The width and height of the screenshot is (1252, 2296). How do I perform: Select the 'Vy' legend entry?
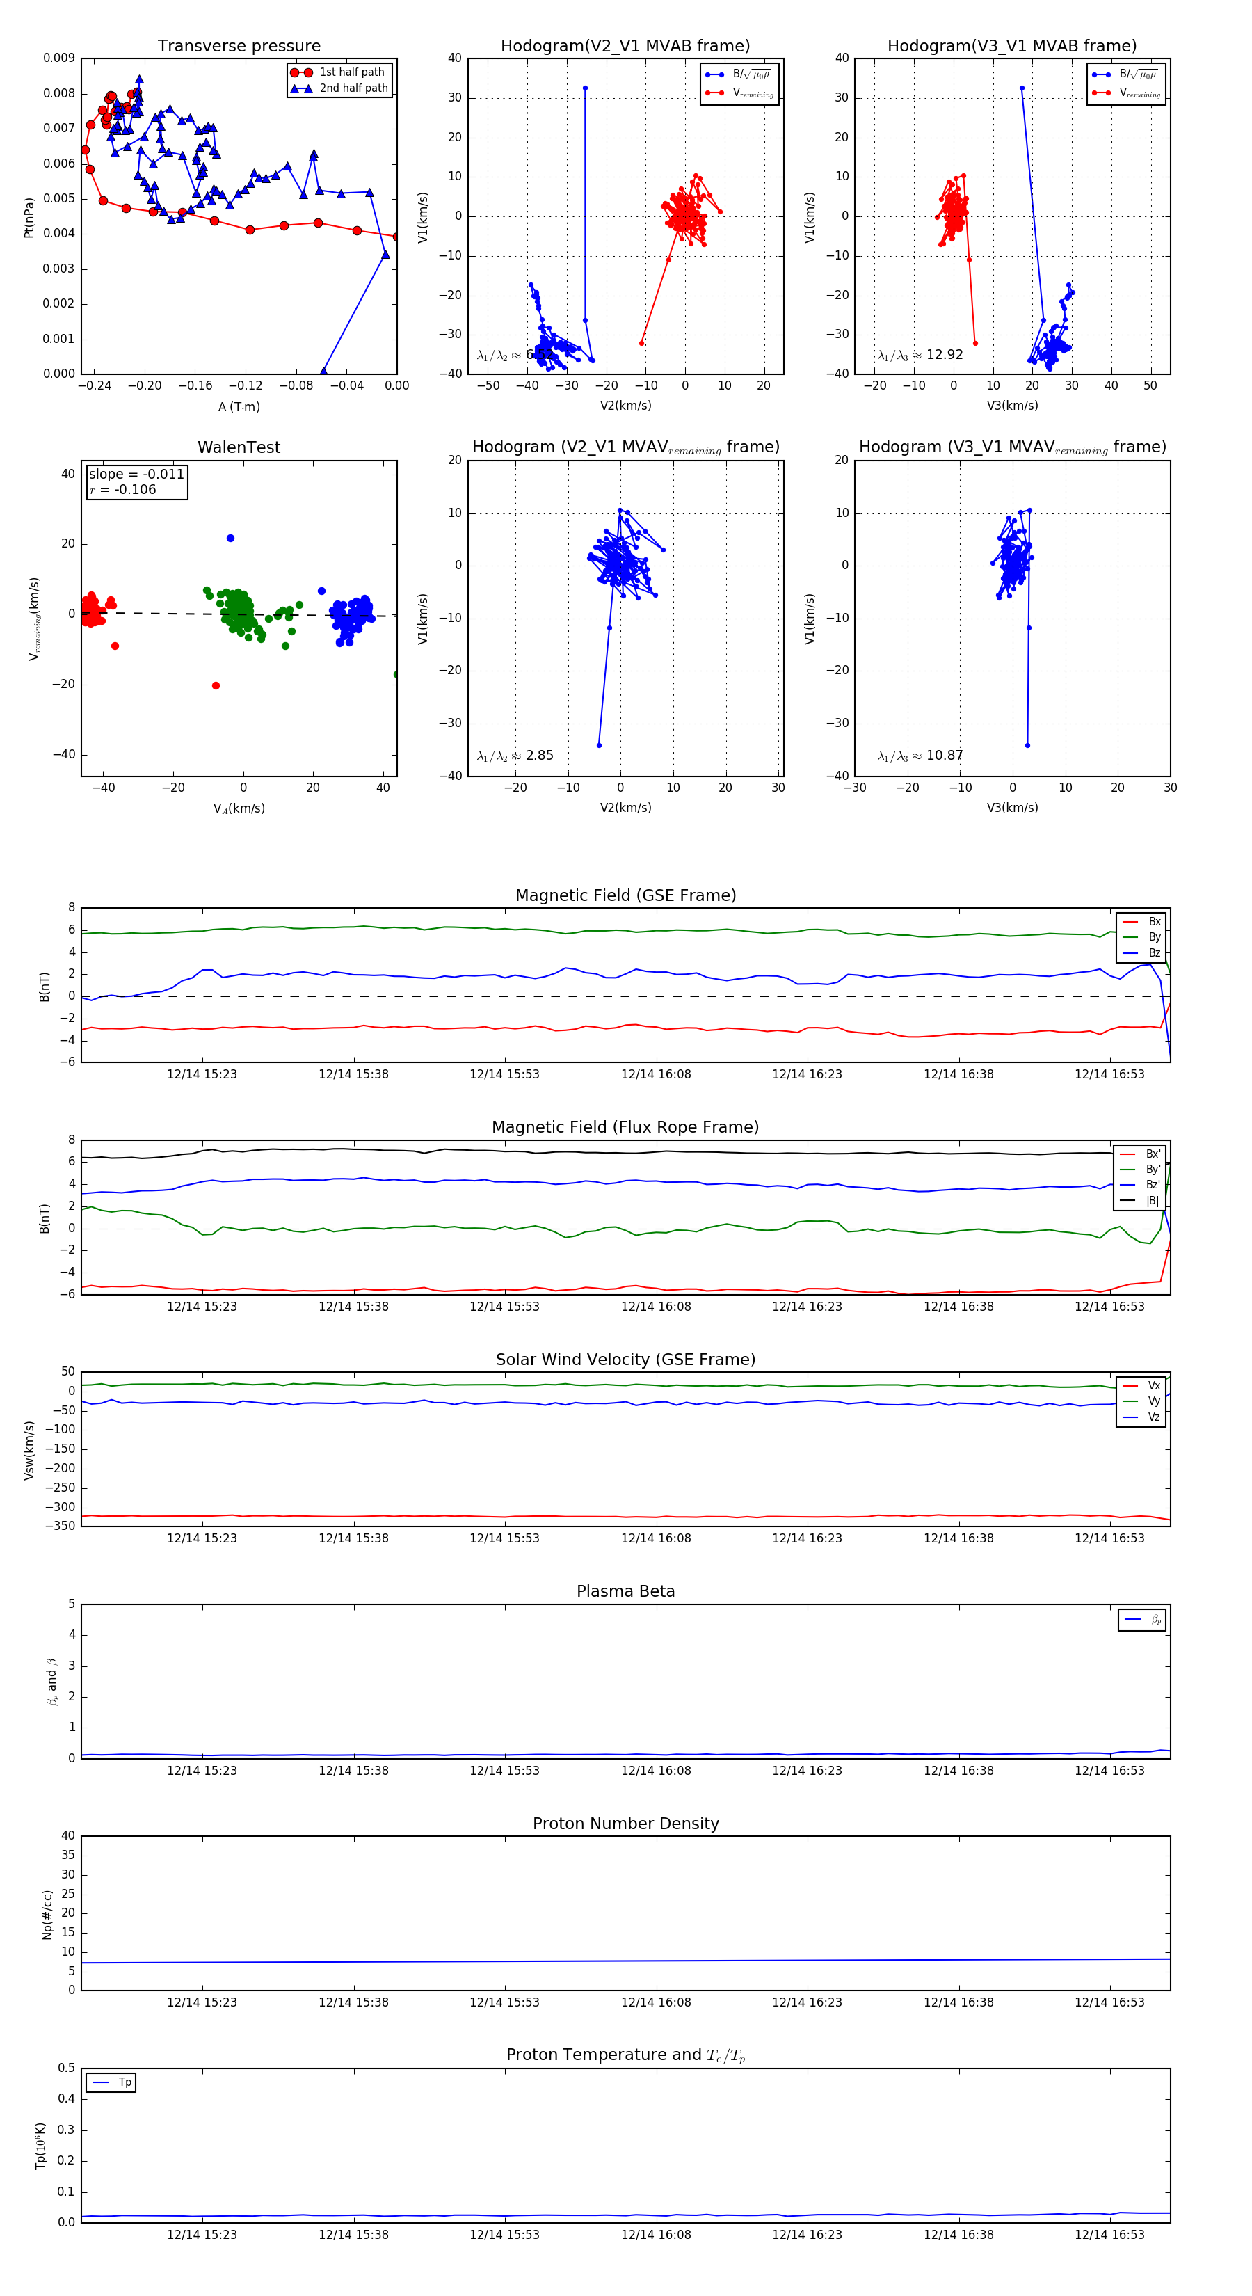coord(1141,1402)
